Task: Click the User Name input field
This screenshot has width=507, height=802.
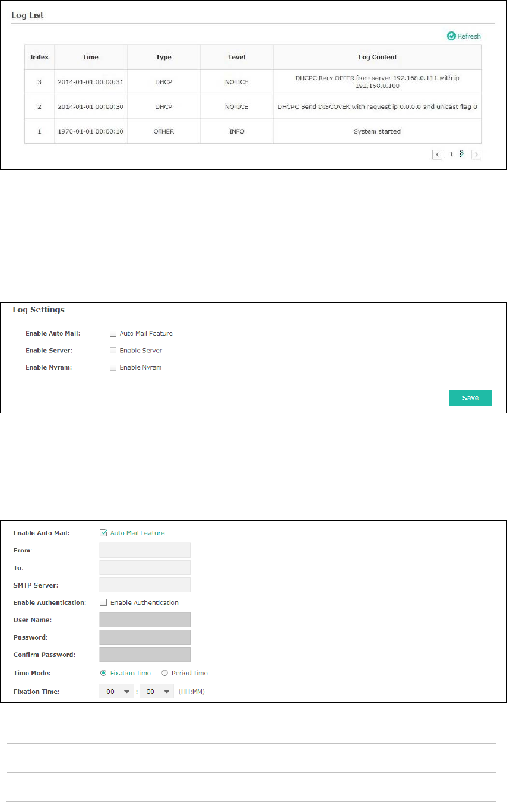Action: coord(145,620)
